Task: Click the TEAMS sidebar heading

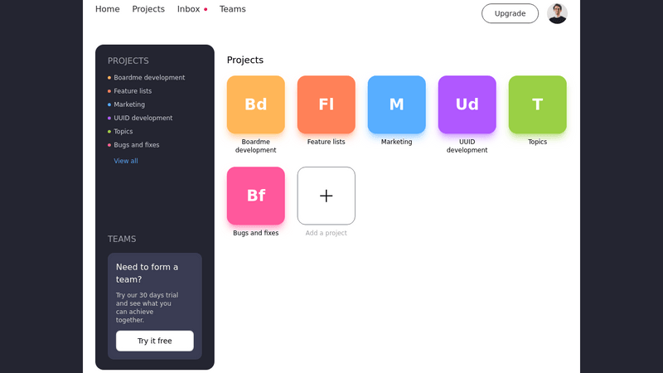Action: 122,239
